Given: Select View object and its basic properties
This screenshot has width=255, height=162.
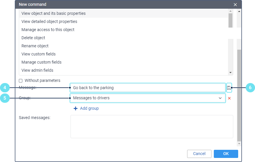Looking at the screenshot, I should pyautogui.click(x=53, y=13).
